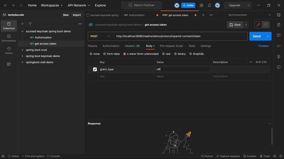This screenshot has width=284, height=159.
Task: Open Environments in the sidebar
Action: point(9,38)
